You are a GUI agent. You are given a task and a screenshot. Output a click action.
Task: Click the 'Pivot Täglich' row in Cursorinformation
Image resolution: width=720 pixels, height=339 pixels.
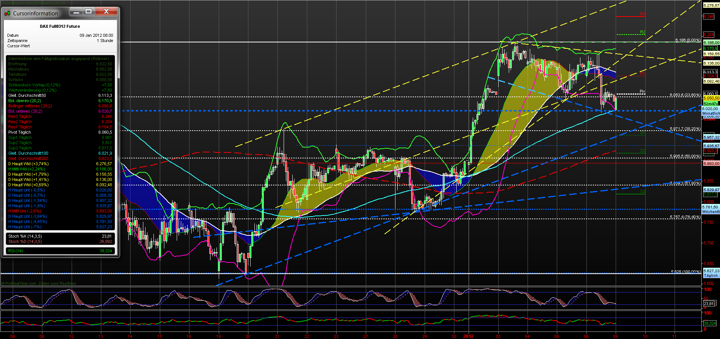20,132
